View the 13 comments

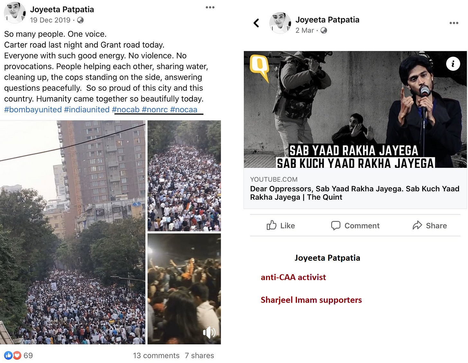pos(156,355)
